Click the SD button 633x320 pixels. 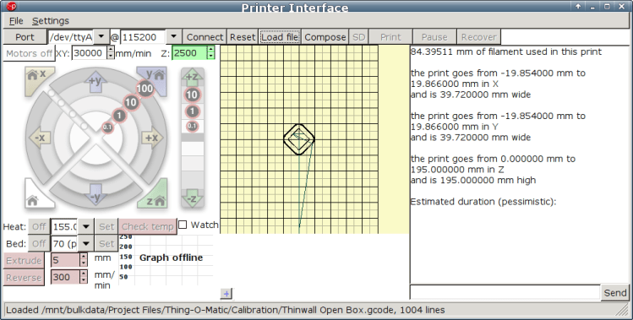pyautogui.click(x=358, y=37)
